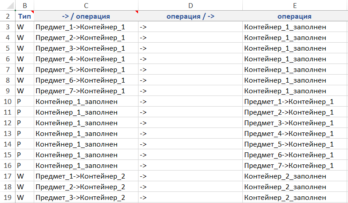Select the '-> / операция' header cell
Image resolution: width=348 pixels, height=203 pixels.
pyautogui.click(x=86, y=16)
